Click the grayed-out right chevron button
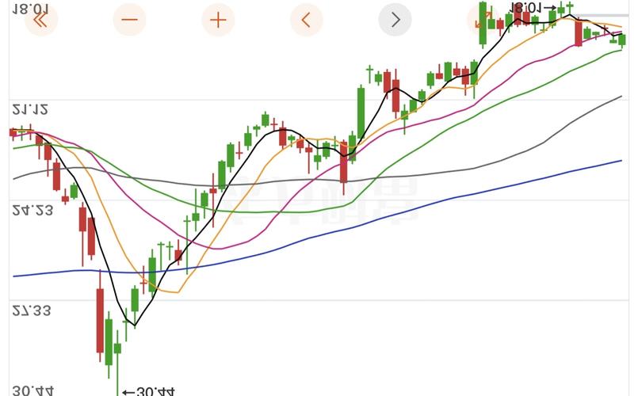 (395, 20)
